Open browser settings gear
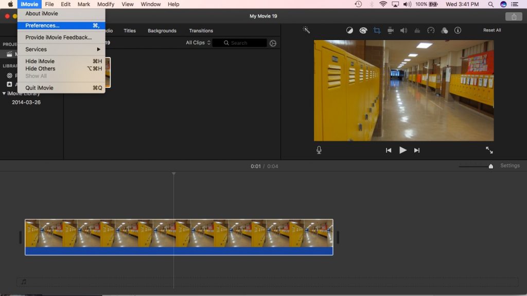This screenshot has width=527, height=296. tap(273, 43)
